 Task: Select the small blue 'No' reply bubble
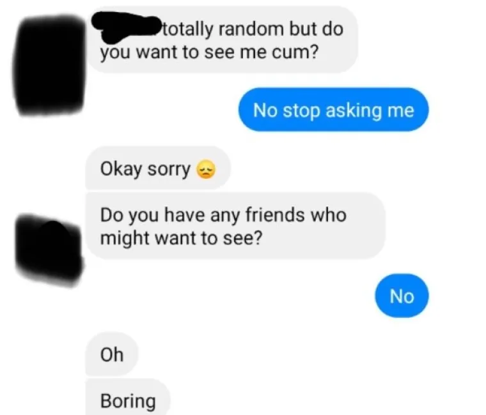(x=402, y=296)
